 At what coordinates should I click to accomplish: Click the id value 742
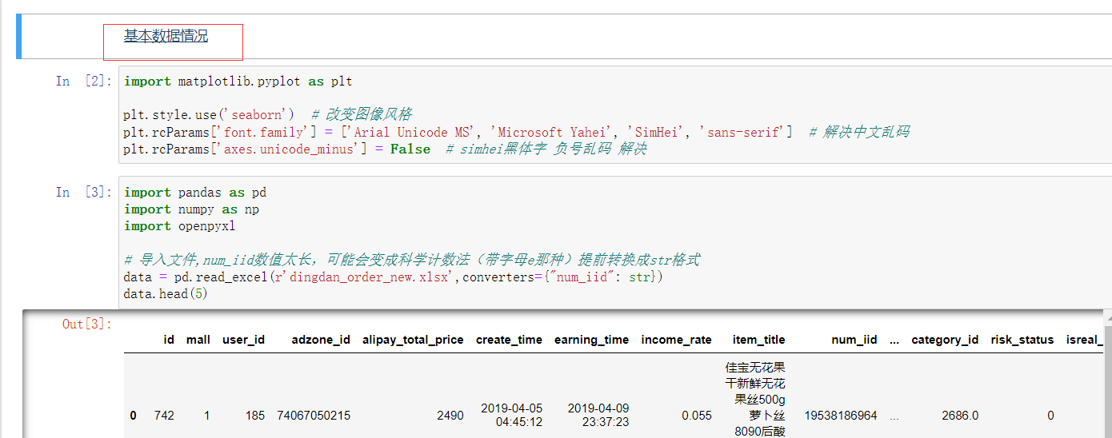click(x=164, y=416)
